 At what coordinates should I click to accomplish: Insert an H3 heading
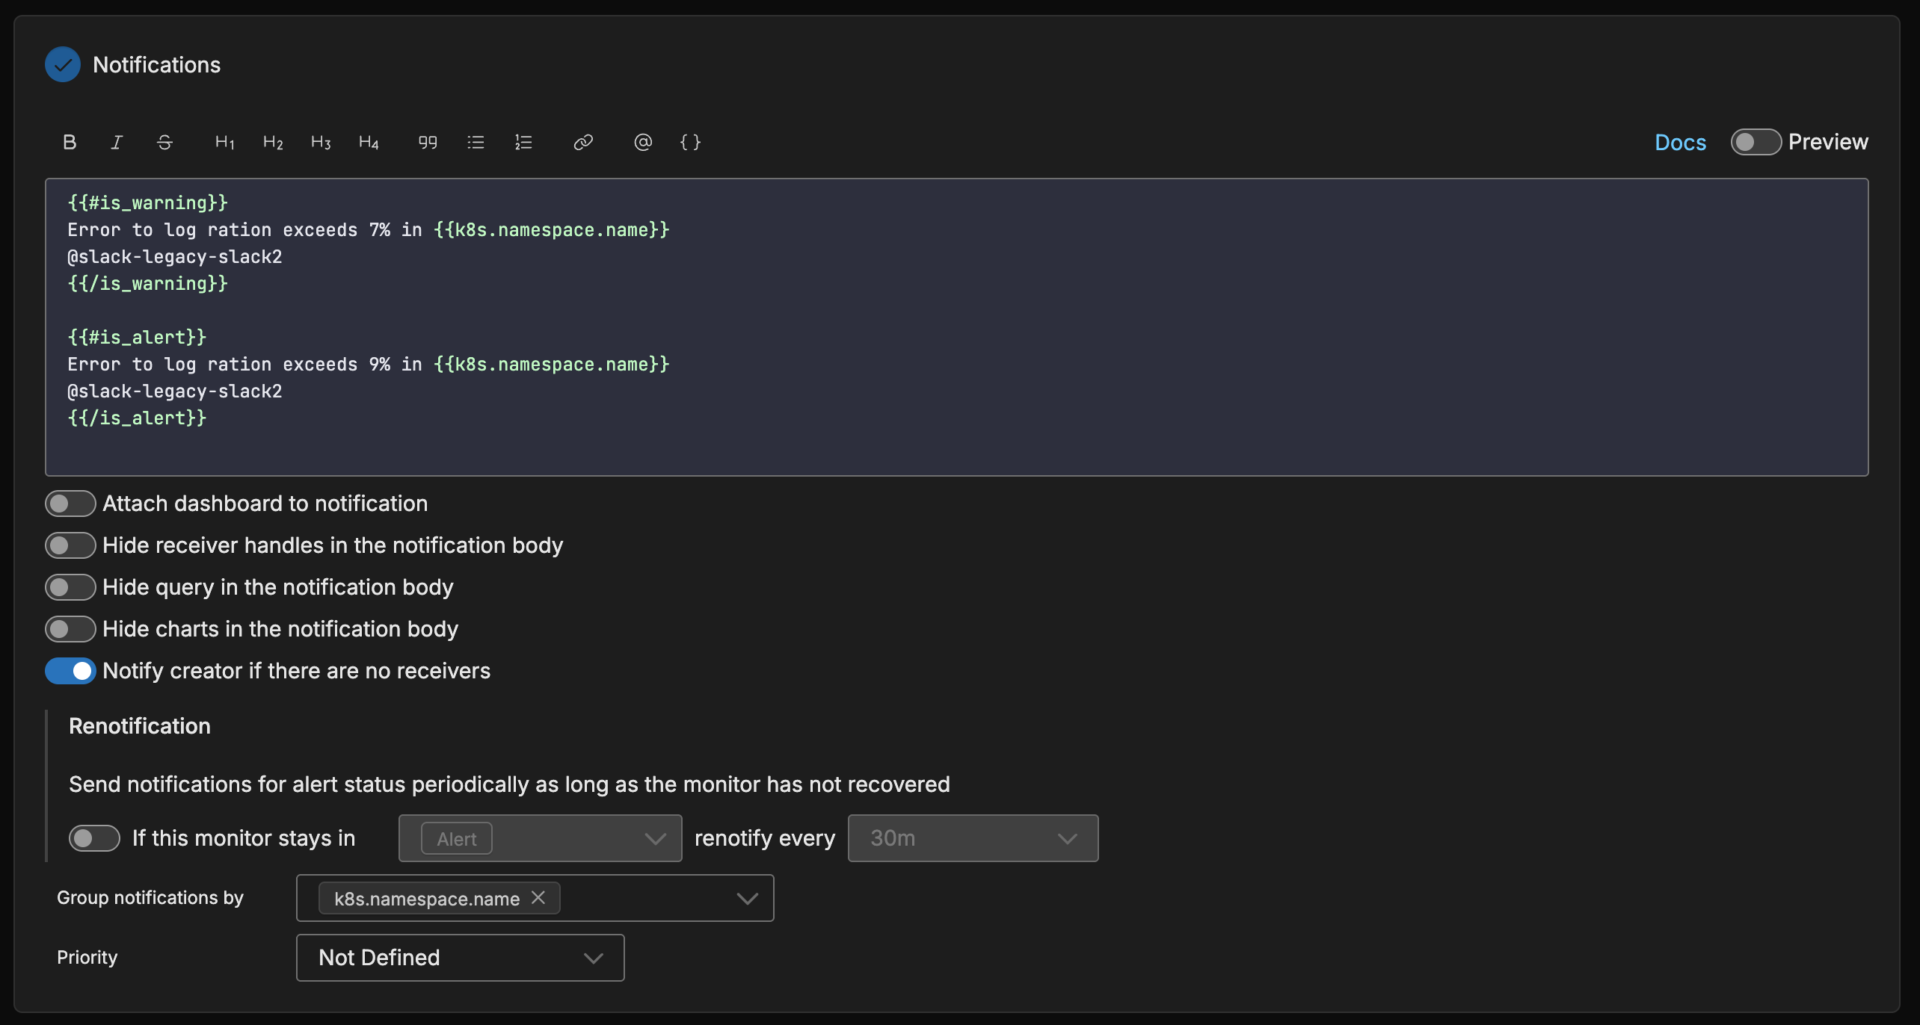[x=320, y=142]
